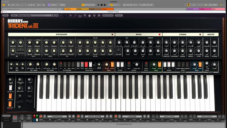Viewport: 227px width, 128px height.
Task: Toggle the Strings section enable LED
Action: tap(200, 34)
